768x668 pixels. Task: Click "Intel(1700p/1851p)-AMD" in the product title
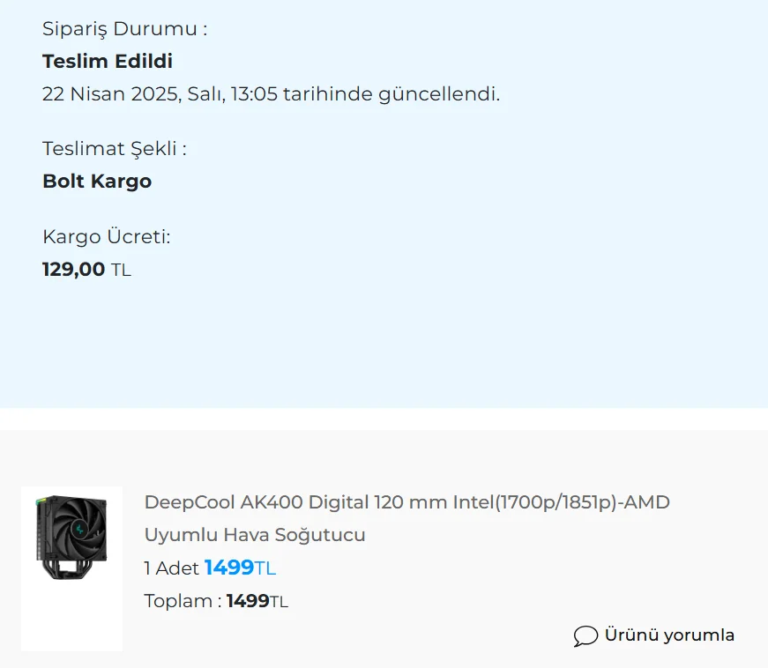coord(561,502)
